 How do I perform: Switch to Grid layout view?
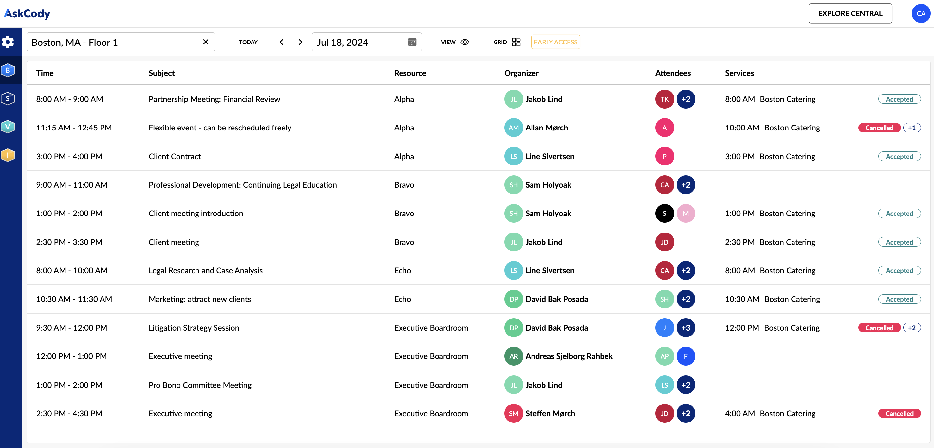tap(516, 42)
